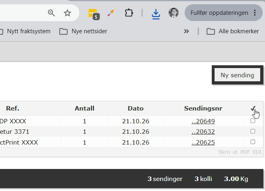The height and width of the screenshot is (191, 265).
Task: Open the Nye nettsider bookmark folder
Action: tap(83, 31)
